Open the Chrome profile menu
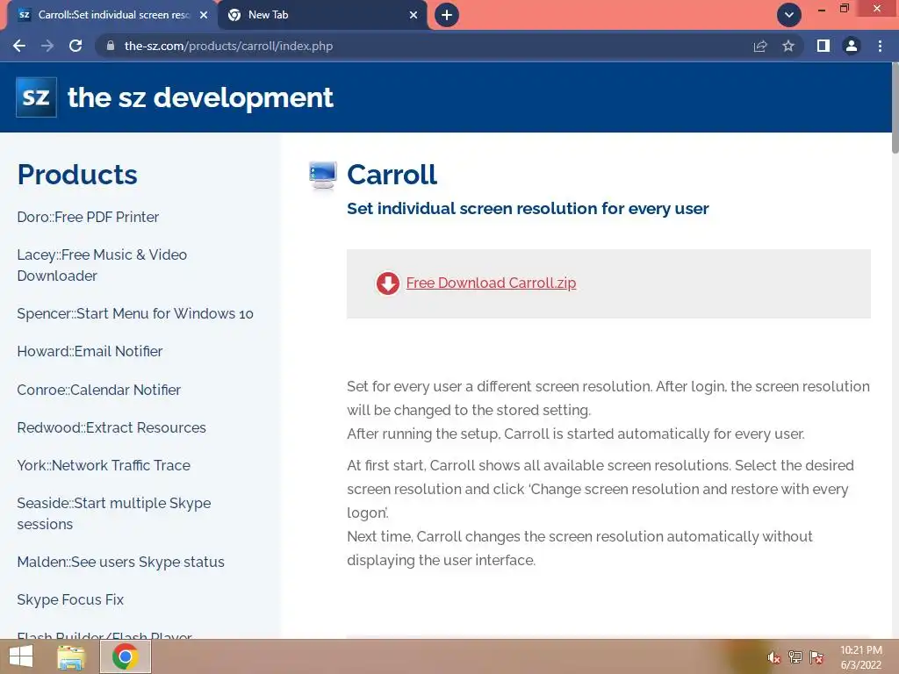The width and height of the screenshot is (899, 674). [x=852, y=46]
